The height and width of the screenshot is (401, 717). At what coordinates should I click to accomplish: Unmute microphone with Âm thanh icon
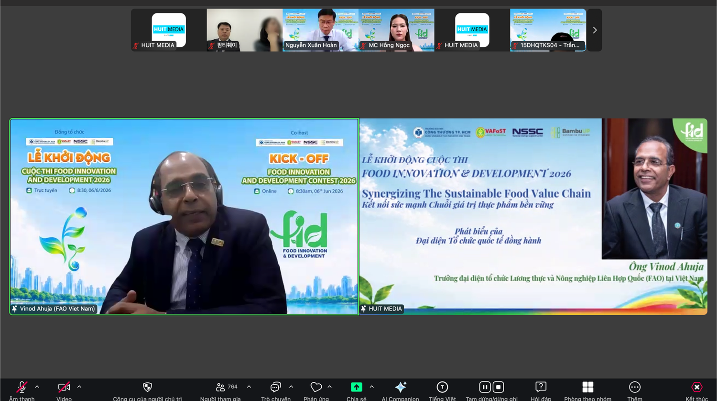tap(22, 387)
